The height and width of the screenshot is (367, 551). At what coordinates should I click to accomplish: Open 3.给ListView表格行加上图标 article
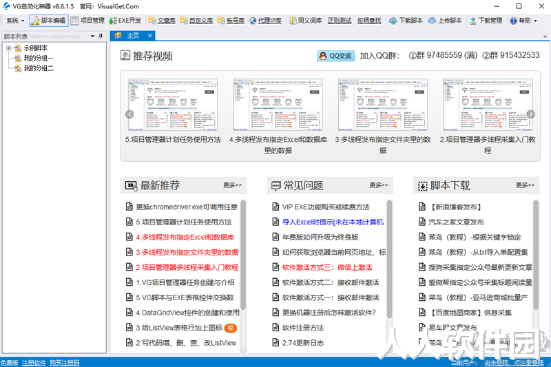click(179, 328)
